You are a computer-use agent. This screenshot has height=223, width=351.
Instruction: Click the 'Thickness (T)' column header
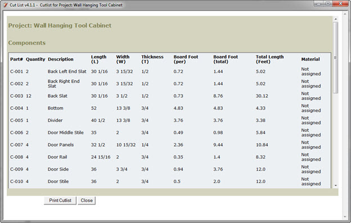[152, 59]
